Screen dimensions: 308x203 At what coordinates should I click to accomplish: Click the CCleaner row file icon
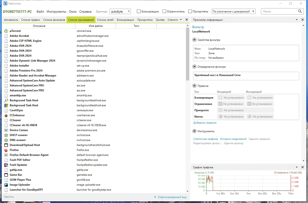(x=6, y=120)
